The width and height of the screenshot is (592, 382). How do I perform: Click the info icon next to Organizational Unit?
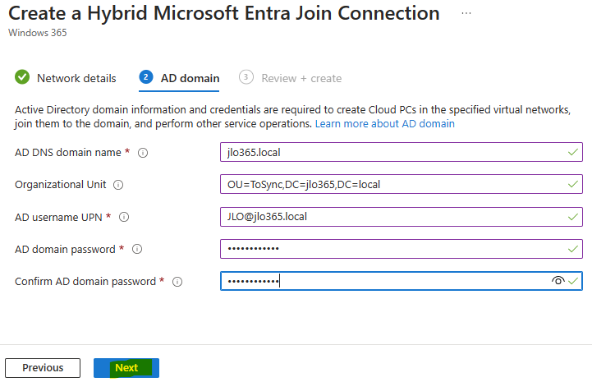pos(118,185)
